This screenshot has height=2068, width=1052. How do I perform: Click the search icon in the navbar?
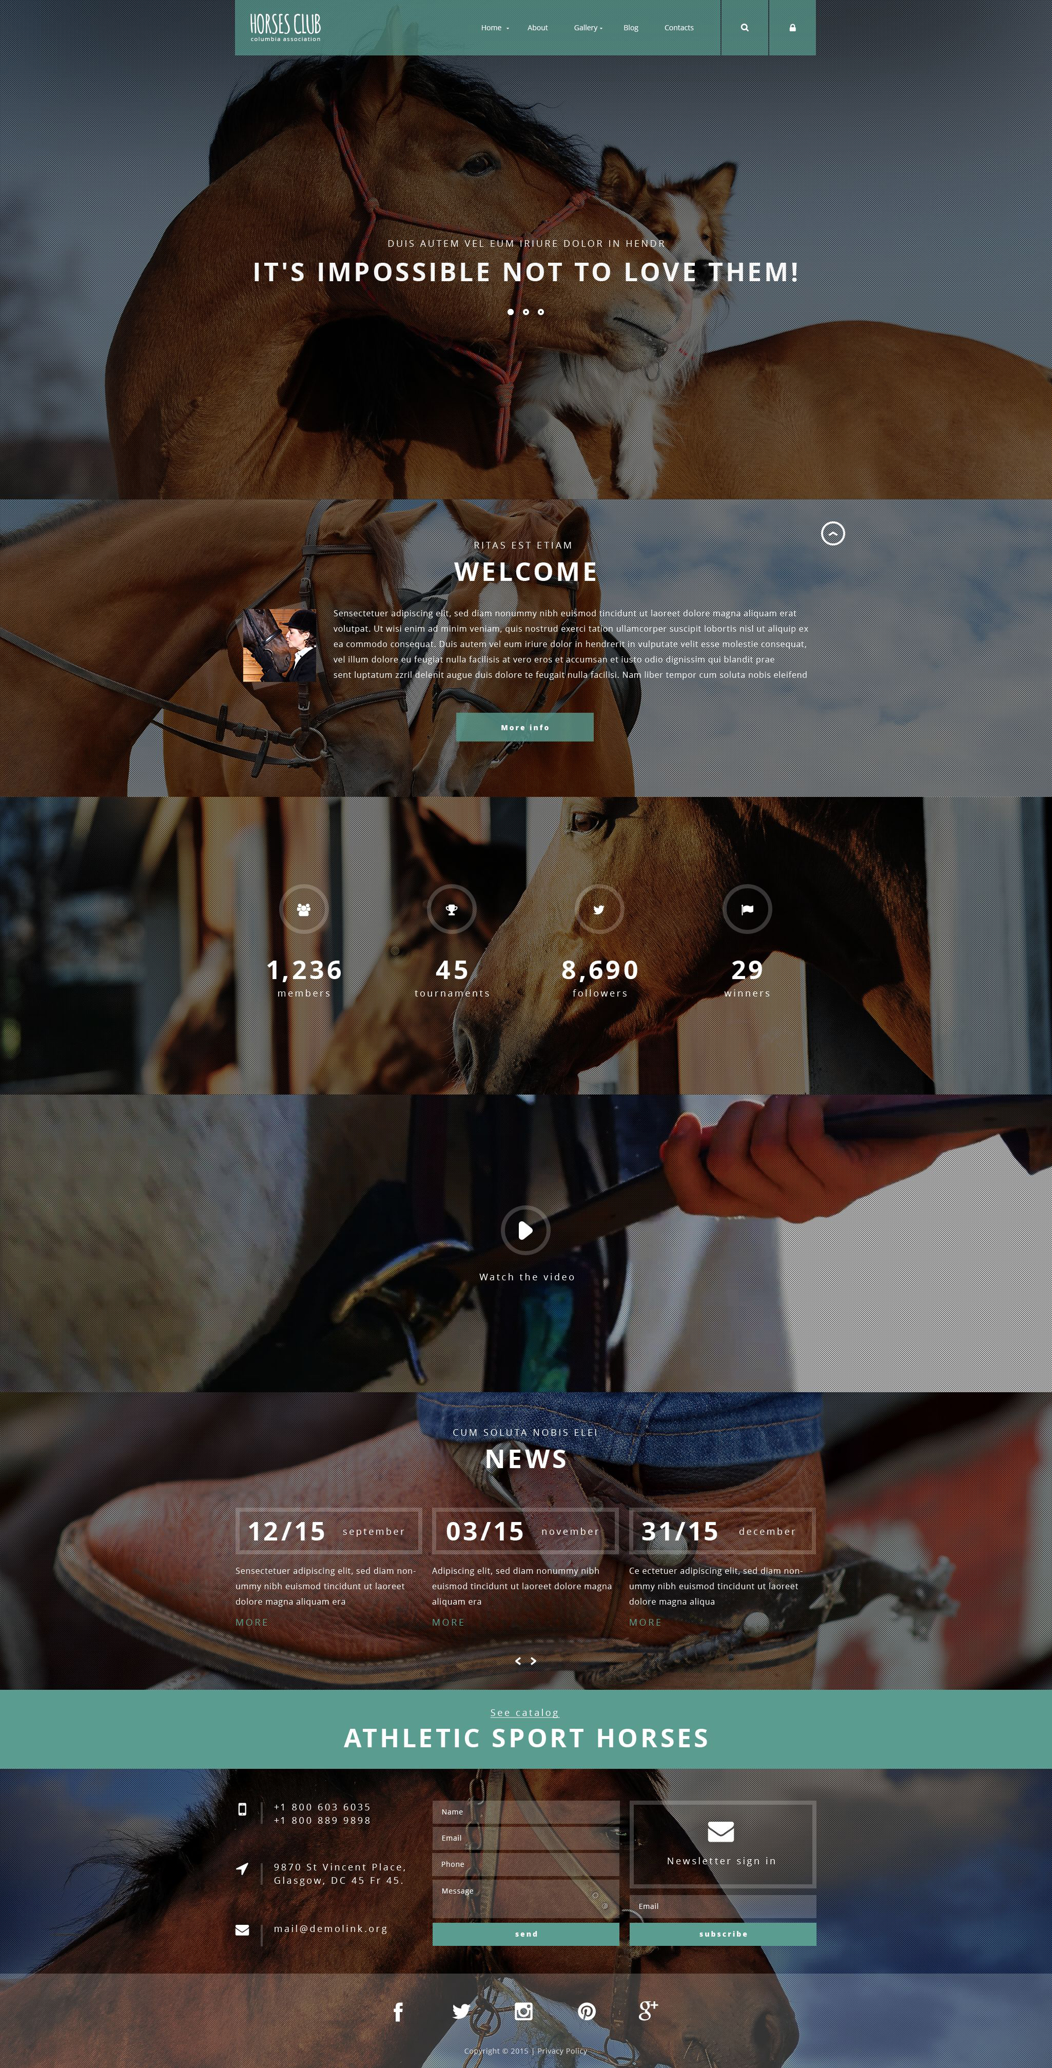[744, 27]
